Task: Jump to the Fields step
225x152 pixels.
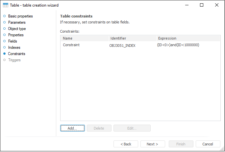Action: pos(12,41)
